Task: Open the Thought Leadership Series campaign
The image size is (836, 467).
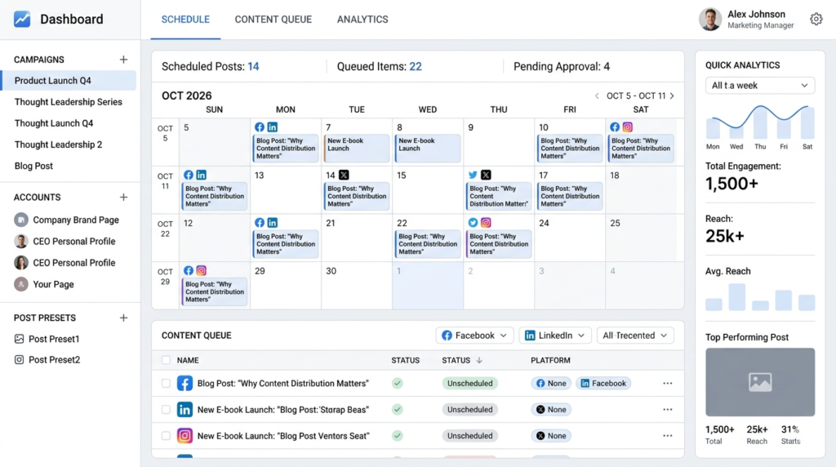Action: pyautogui.click(x=69, y=102)
